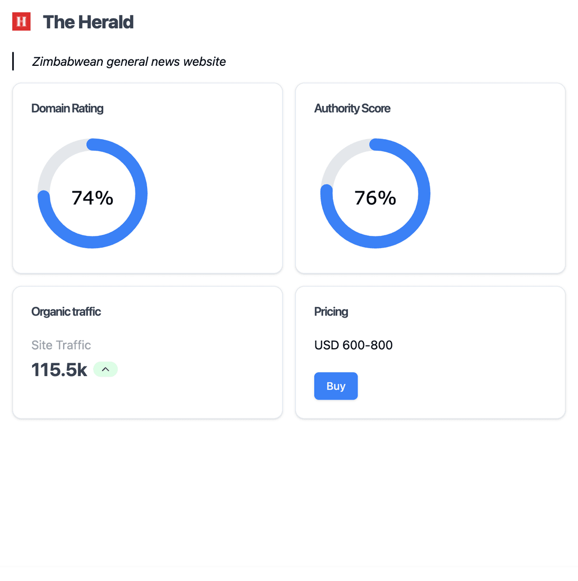Select the Domain Rating card heading
Viewport: 578px width, 581px height.
pyautogui.click(x=67, y=109)
